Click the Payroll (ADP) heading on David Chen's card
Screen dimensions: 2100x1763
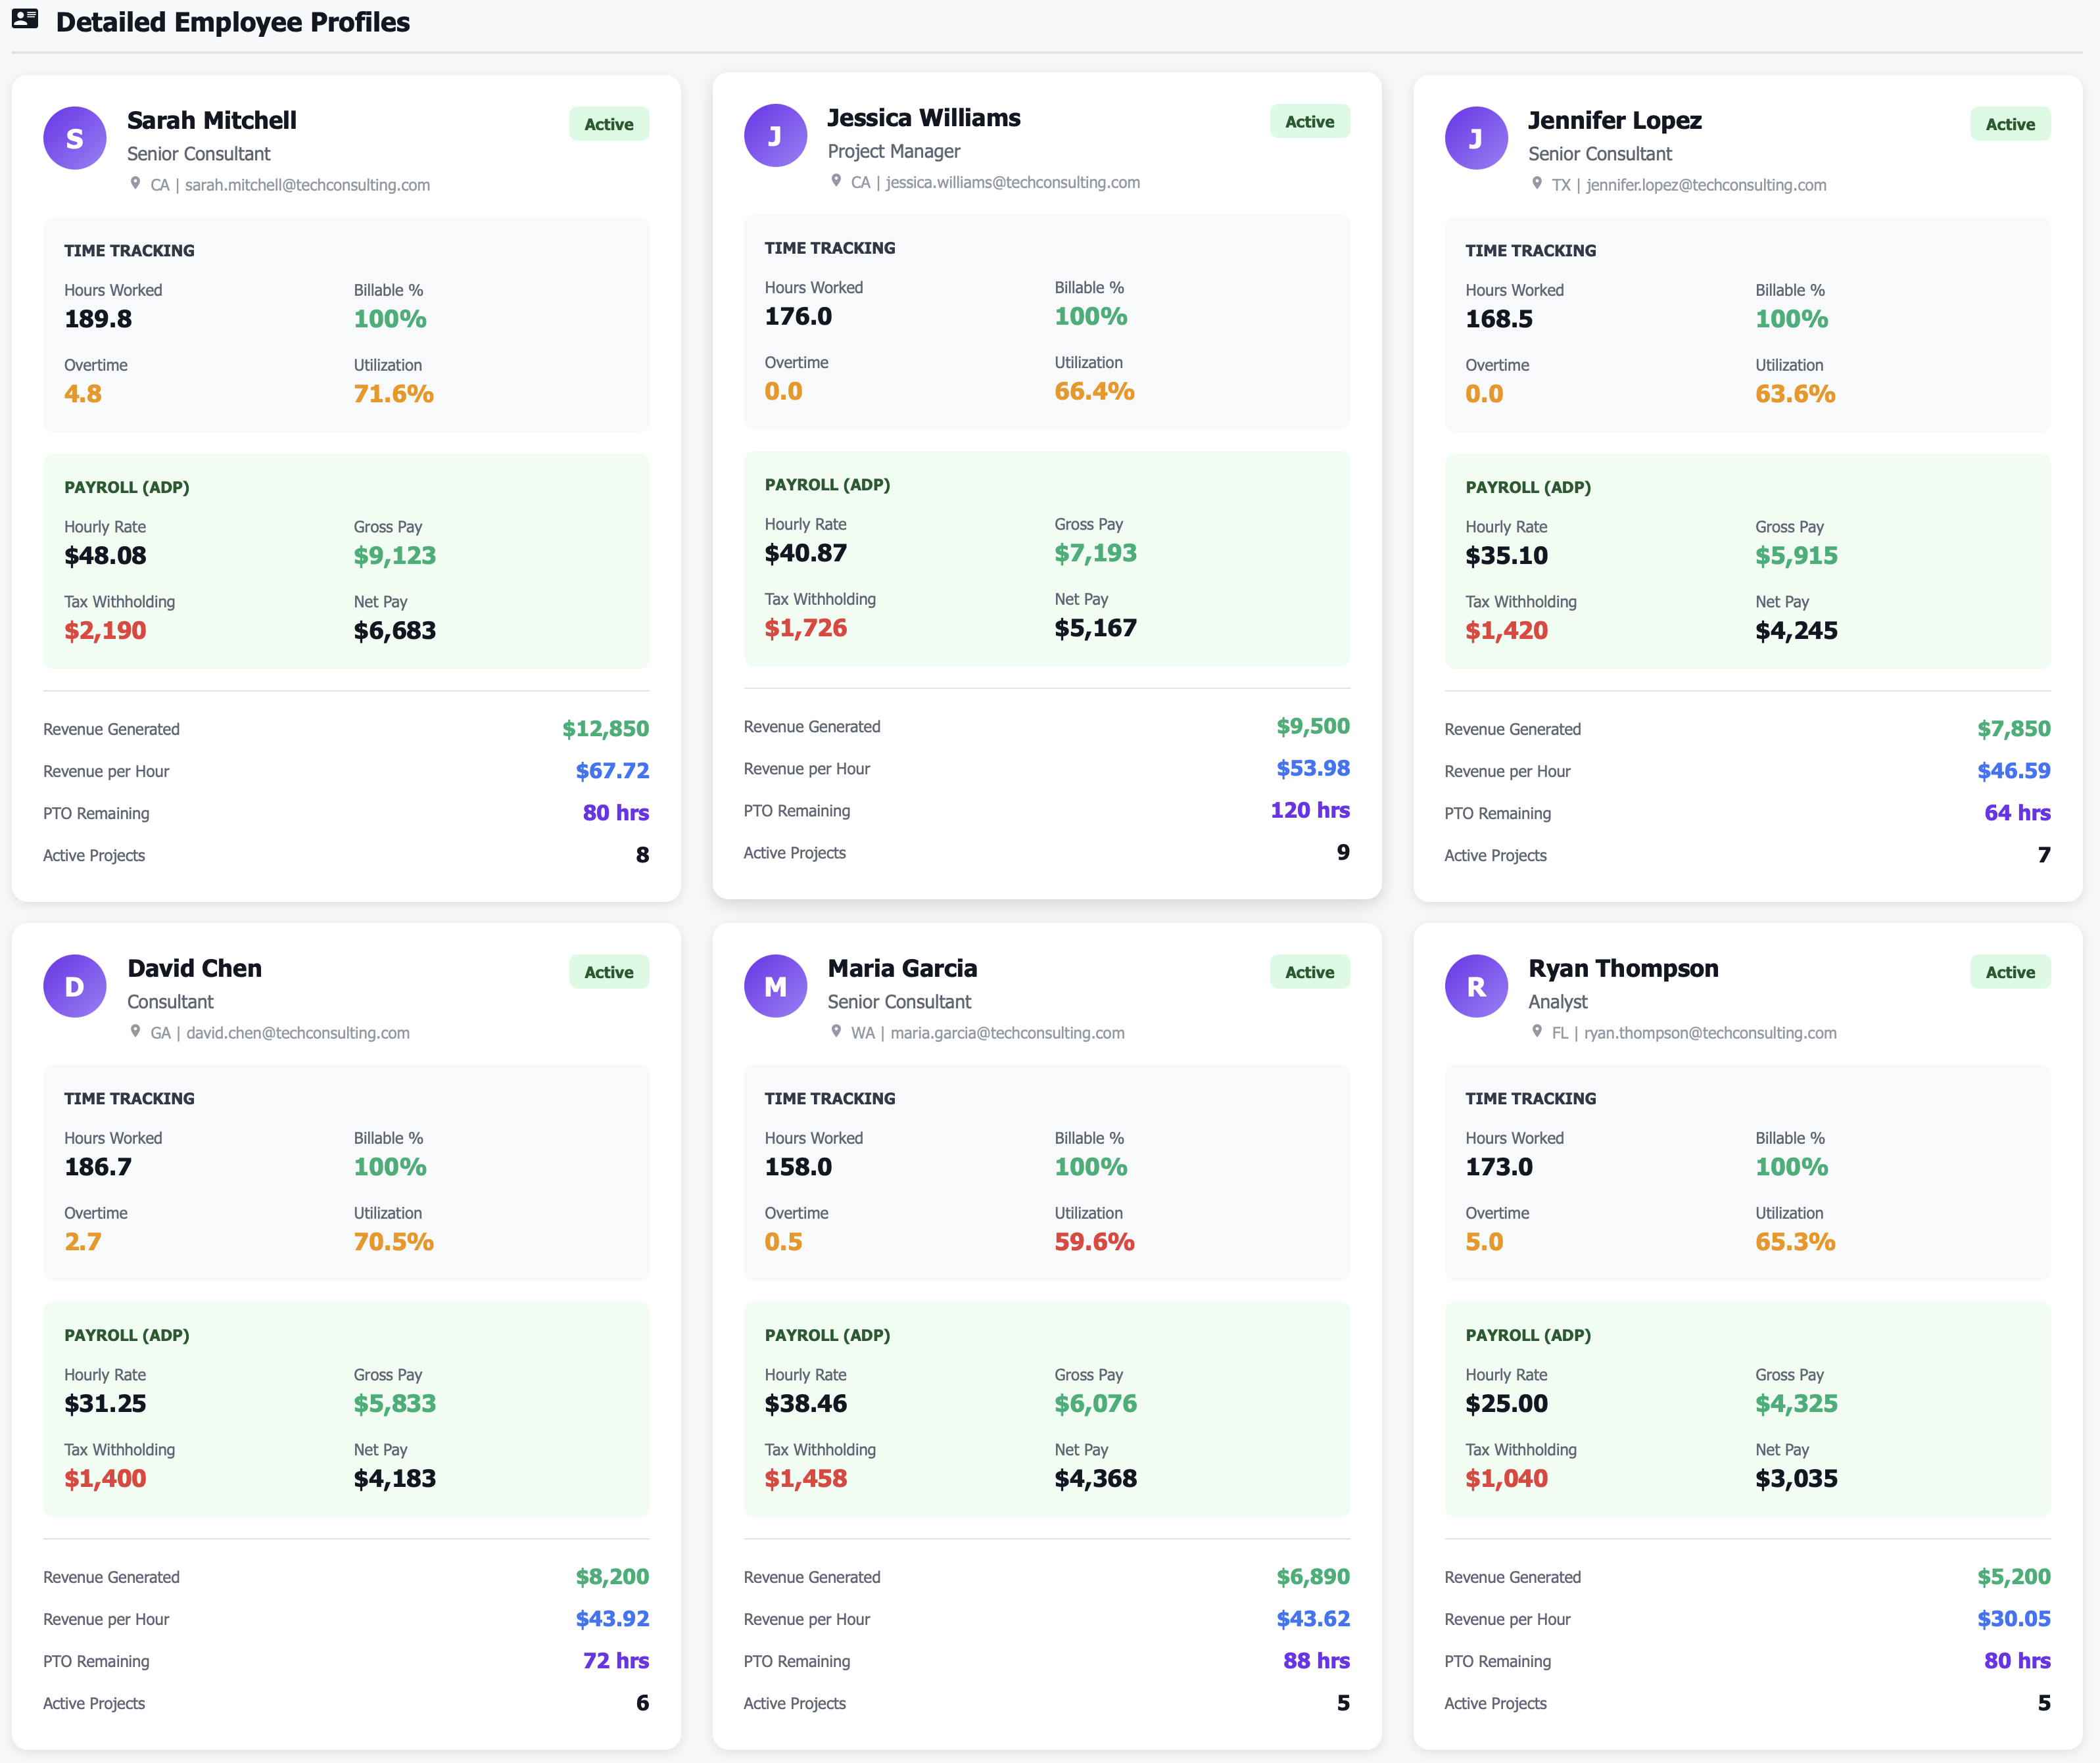pos(127,1335)
